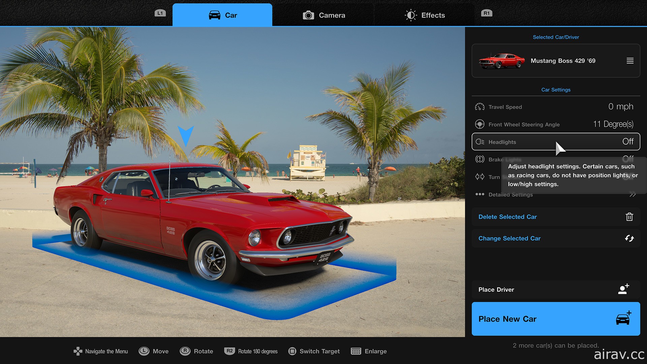Click the Front Wheel Steering Angle icon

(x=480, y=124)
